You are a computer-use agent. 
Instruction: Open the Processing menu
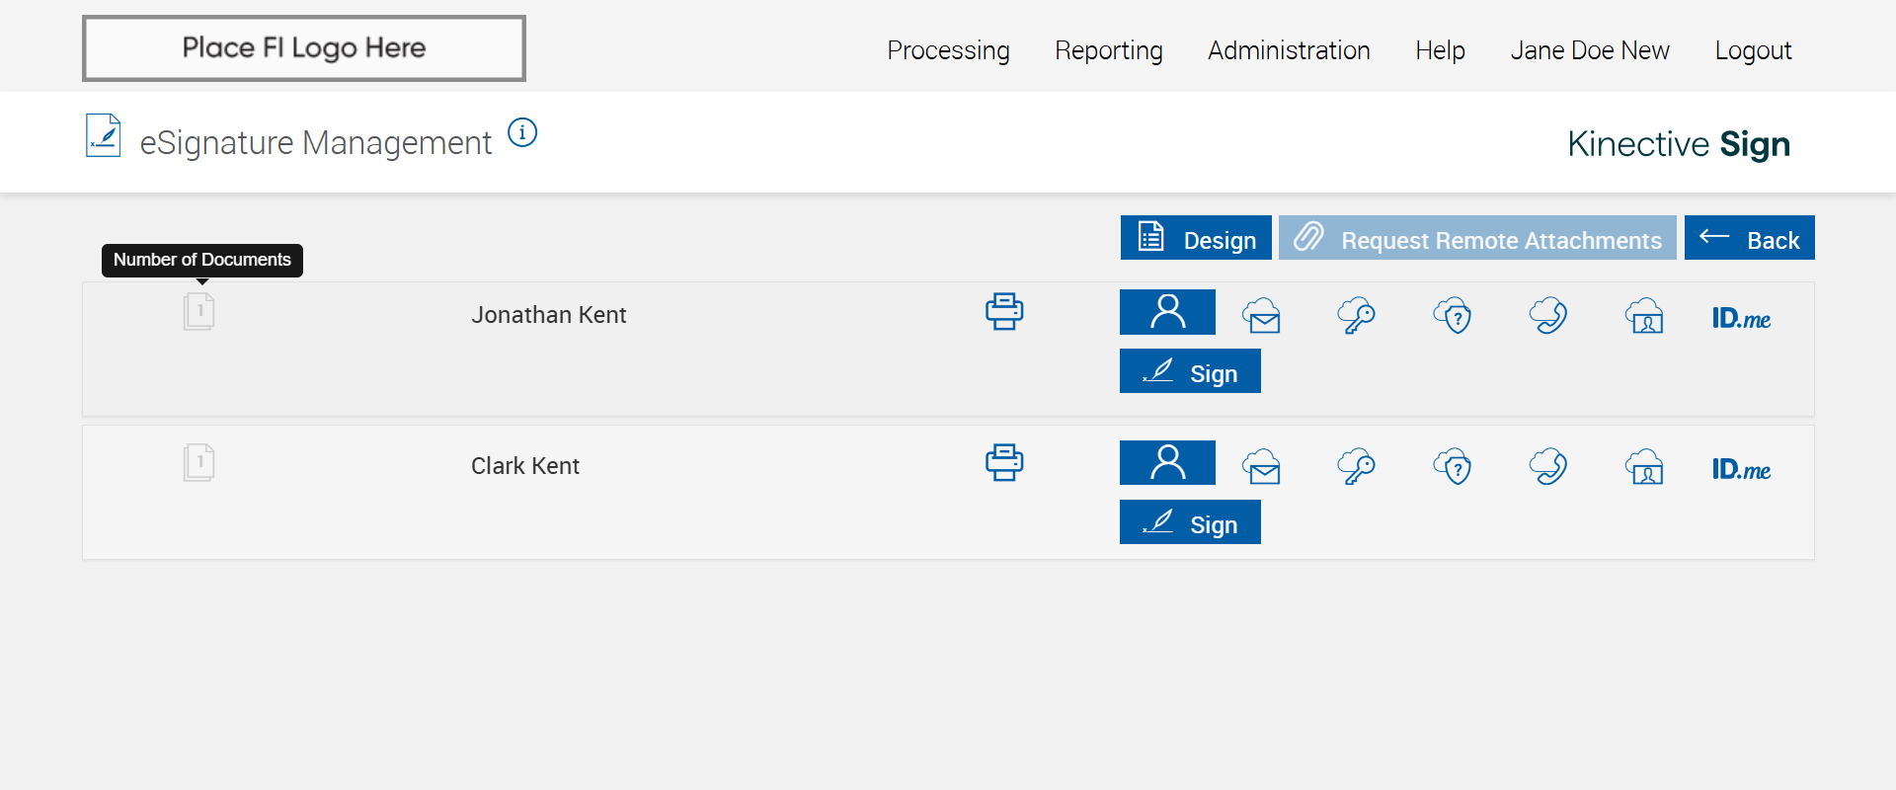click(x=948, y=50)
